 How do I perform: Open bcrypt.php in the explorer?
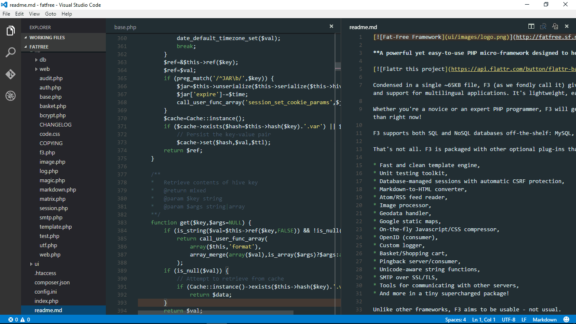(53, 116)
